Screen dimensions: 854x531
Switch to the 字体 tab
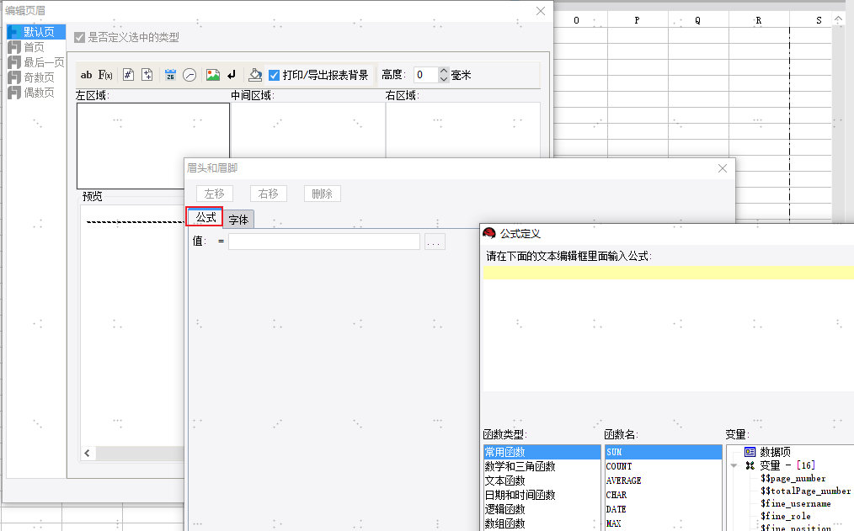238,220
